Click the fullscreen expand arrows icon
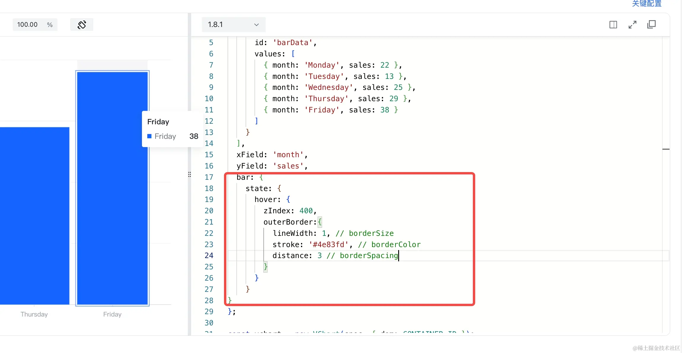The height and width of the screenshot is (353, 682). pyautogui.click(x=632, y=25)
